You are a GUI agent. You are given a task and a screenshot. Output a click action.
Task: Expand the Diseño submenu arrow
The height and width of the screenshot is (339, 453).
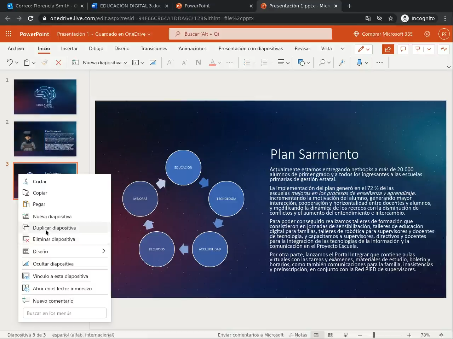[104, 251]
